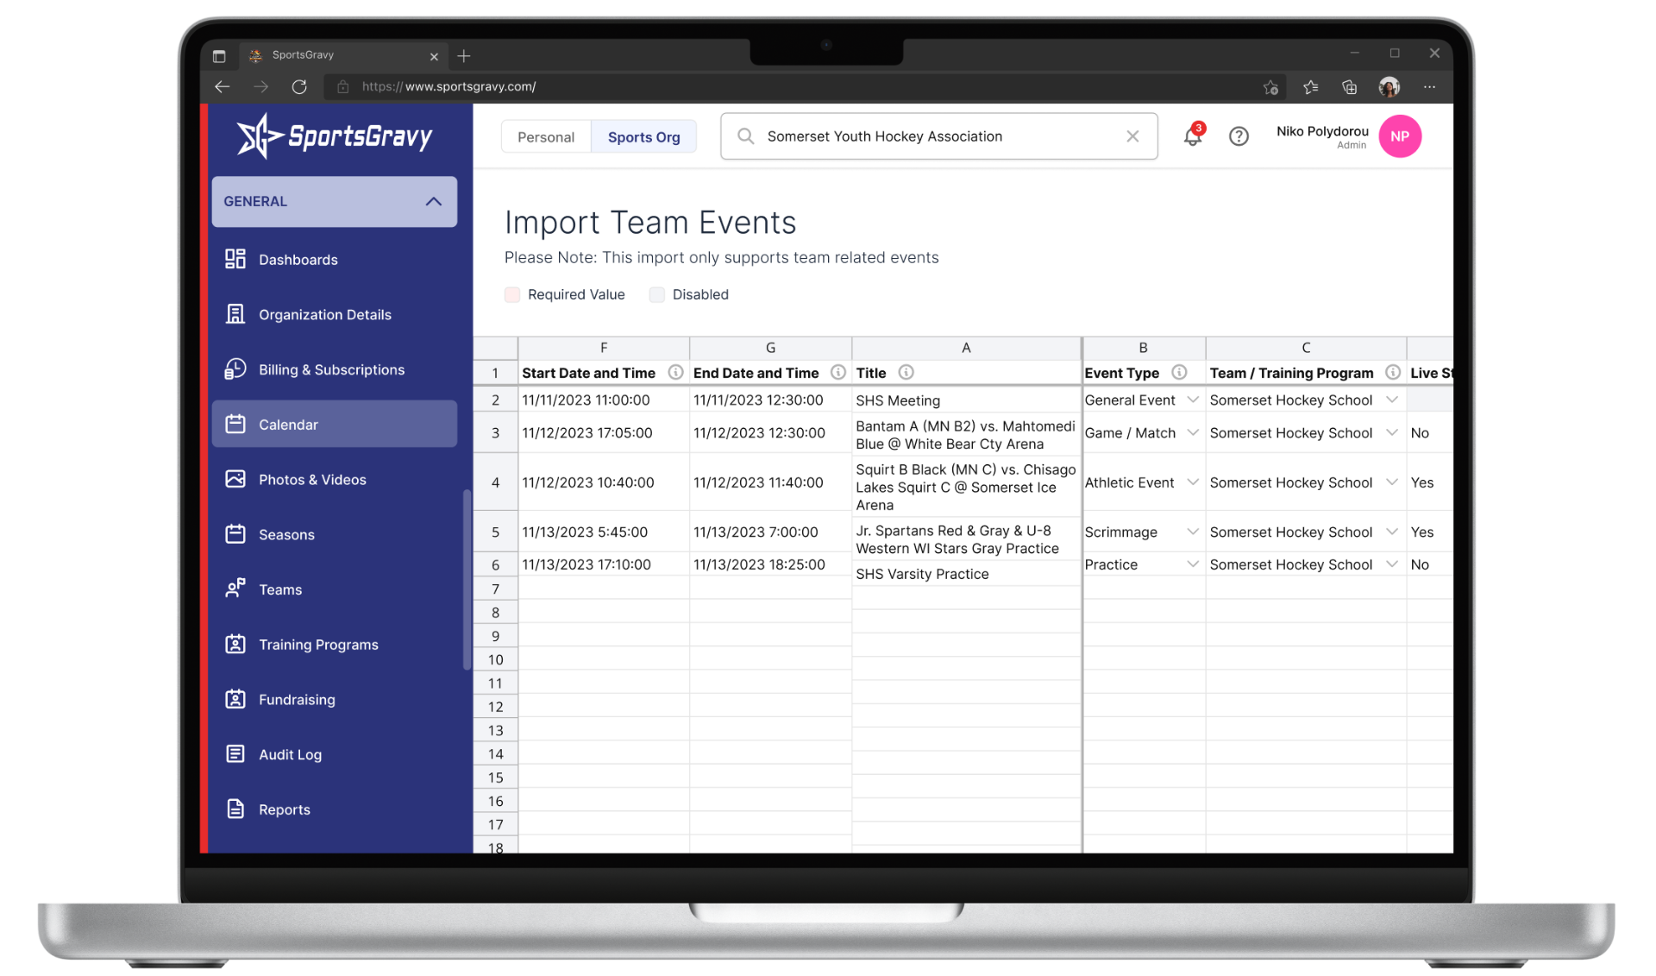Screen dimensions: 1656x976
Task: Click the Teams people icon
Action: tap(235, 589)
